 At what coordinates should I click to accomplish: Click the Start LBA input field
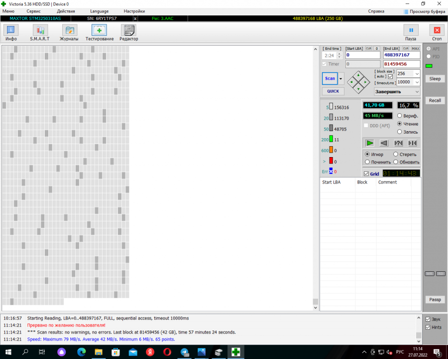pos(362,55)
